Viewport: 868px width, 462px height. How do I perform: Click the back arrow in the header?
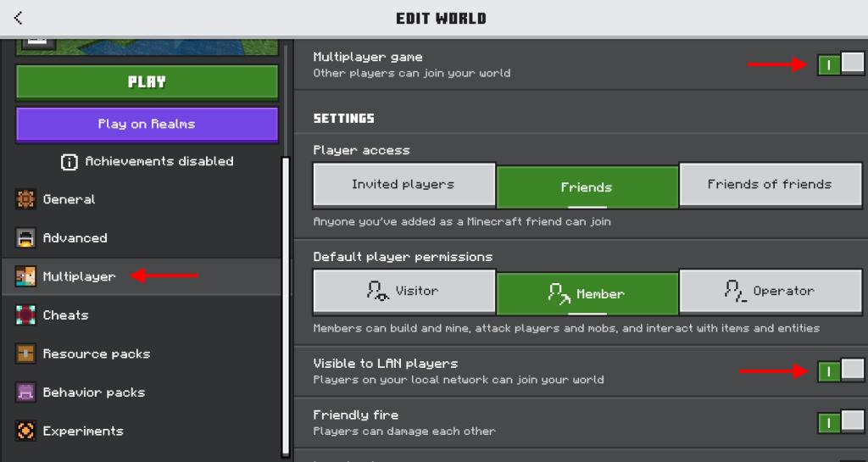click(x=19, y=18)
